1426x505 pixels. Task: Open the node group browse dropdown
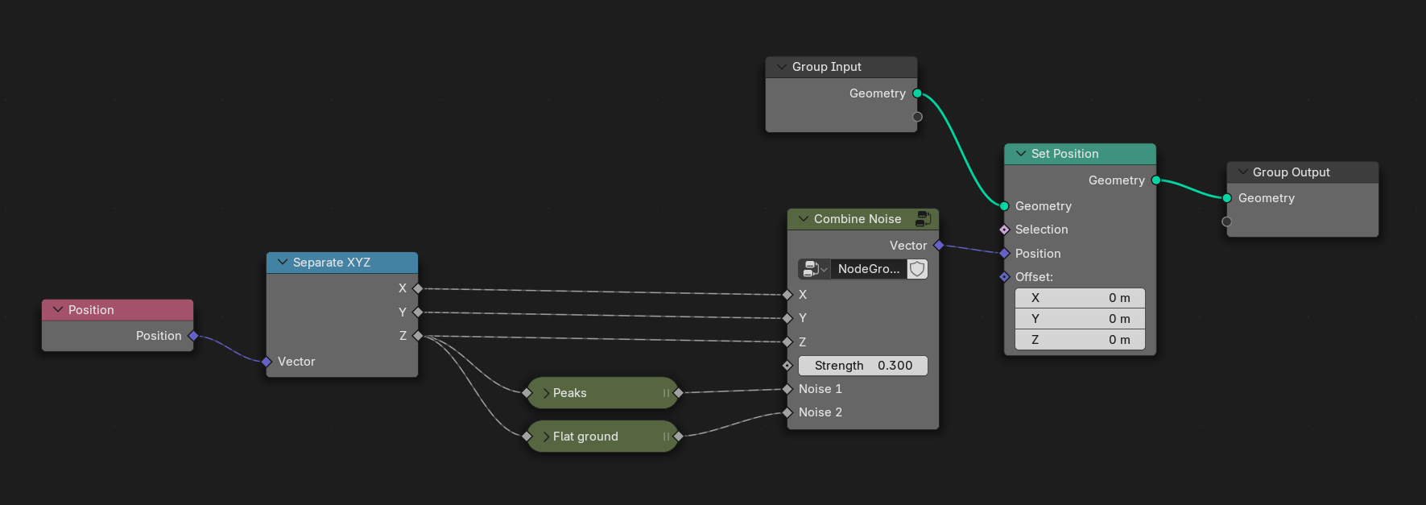[814, 269]
